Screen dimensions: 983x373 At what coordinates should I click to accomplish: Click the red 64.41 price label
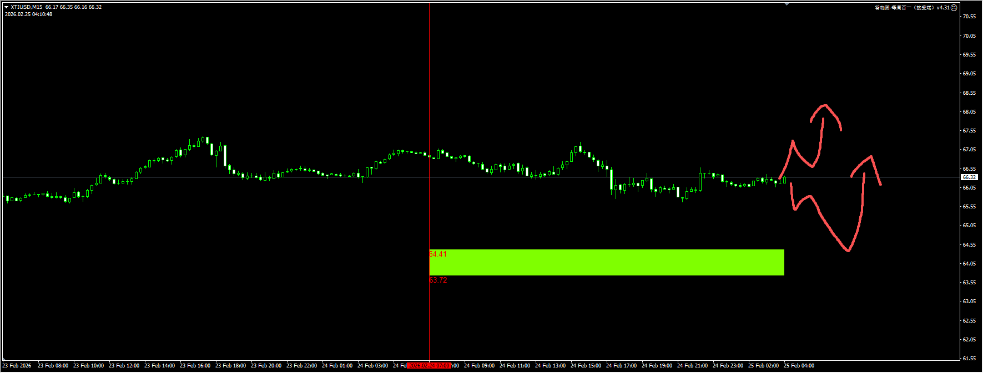click(x=438, y=254)
